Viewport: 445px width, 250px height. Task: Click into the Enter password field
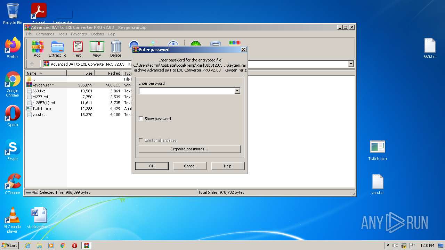(187, 91)
